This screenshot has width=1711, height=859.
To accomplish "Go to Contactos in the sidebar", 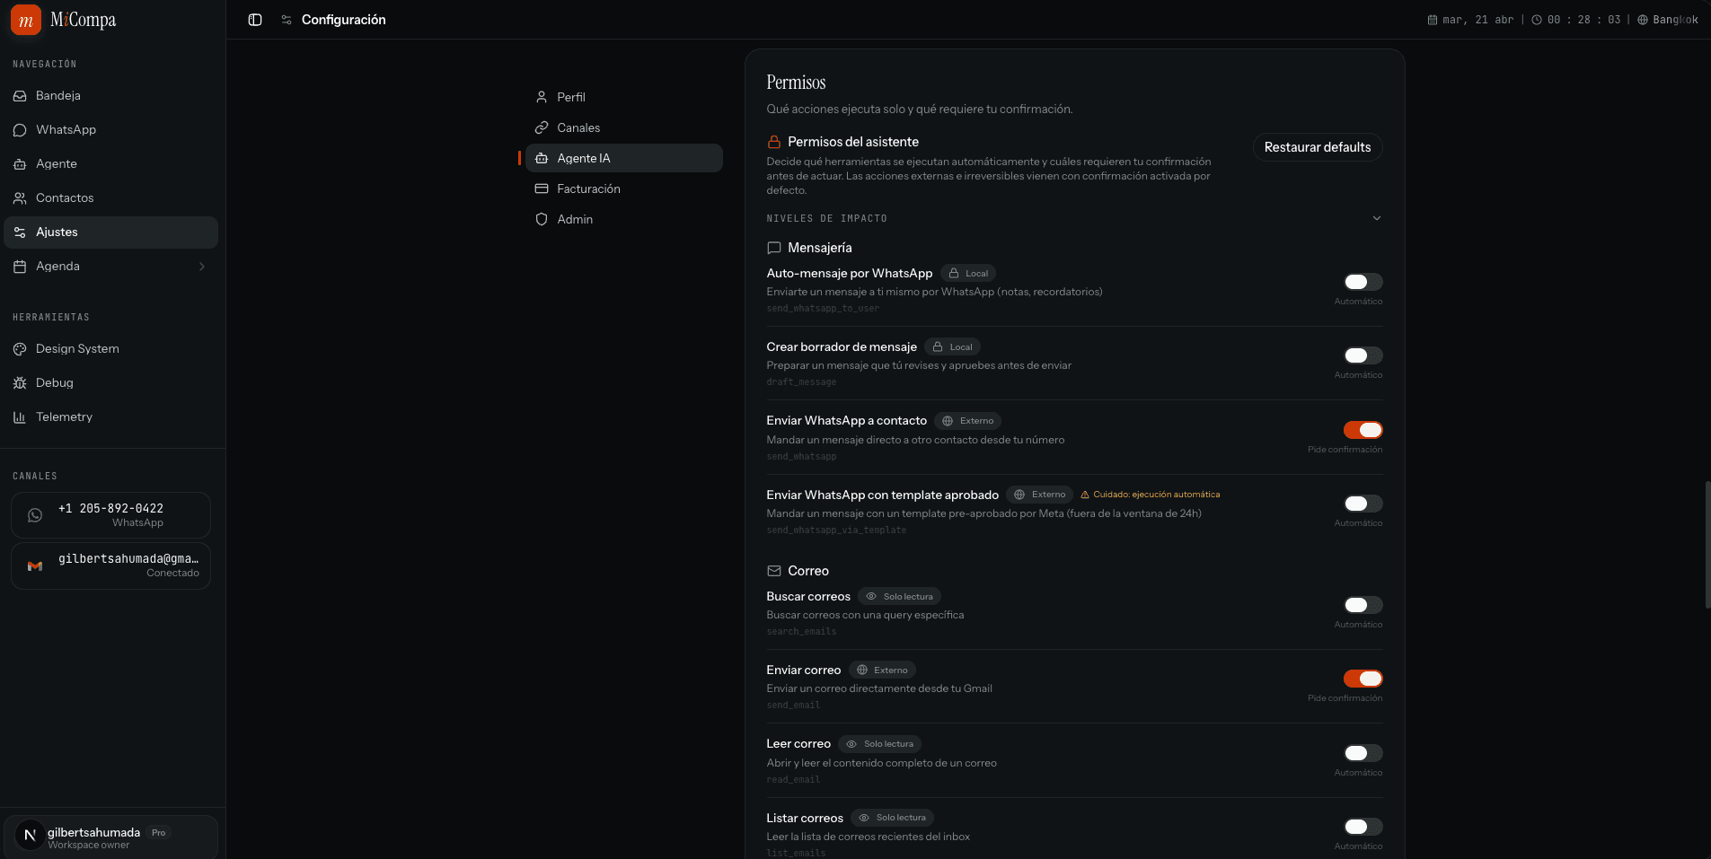I will (110, 198).
